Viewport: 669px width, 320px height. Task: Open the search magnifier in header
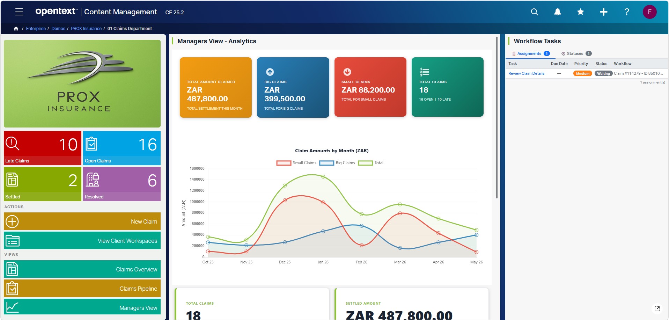point(534,12)
